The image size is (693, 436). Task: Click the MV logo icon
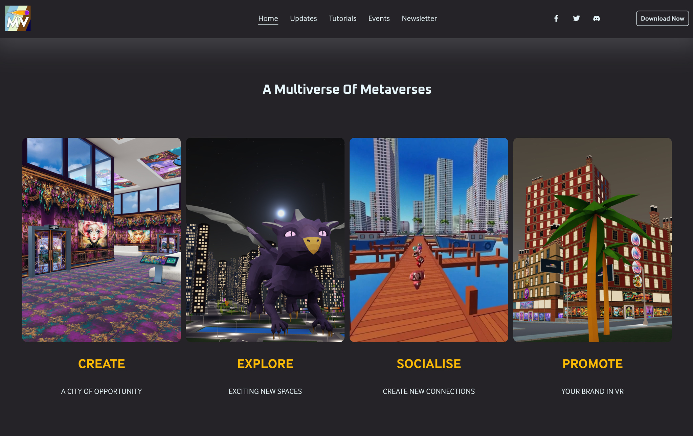[x=18, y=18]
